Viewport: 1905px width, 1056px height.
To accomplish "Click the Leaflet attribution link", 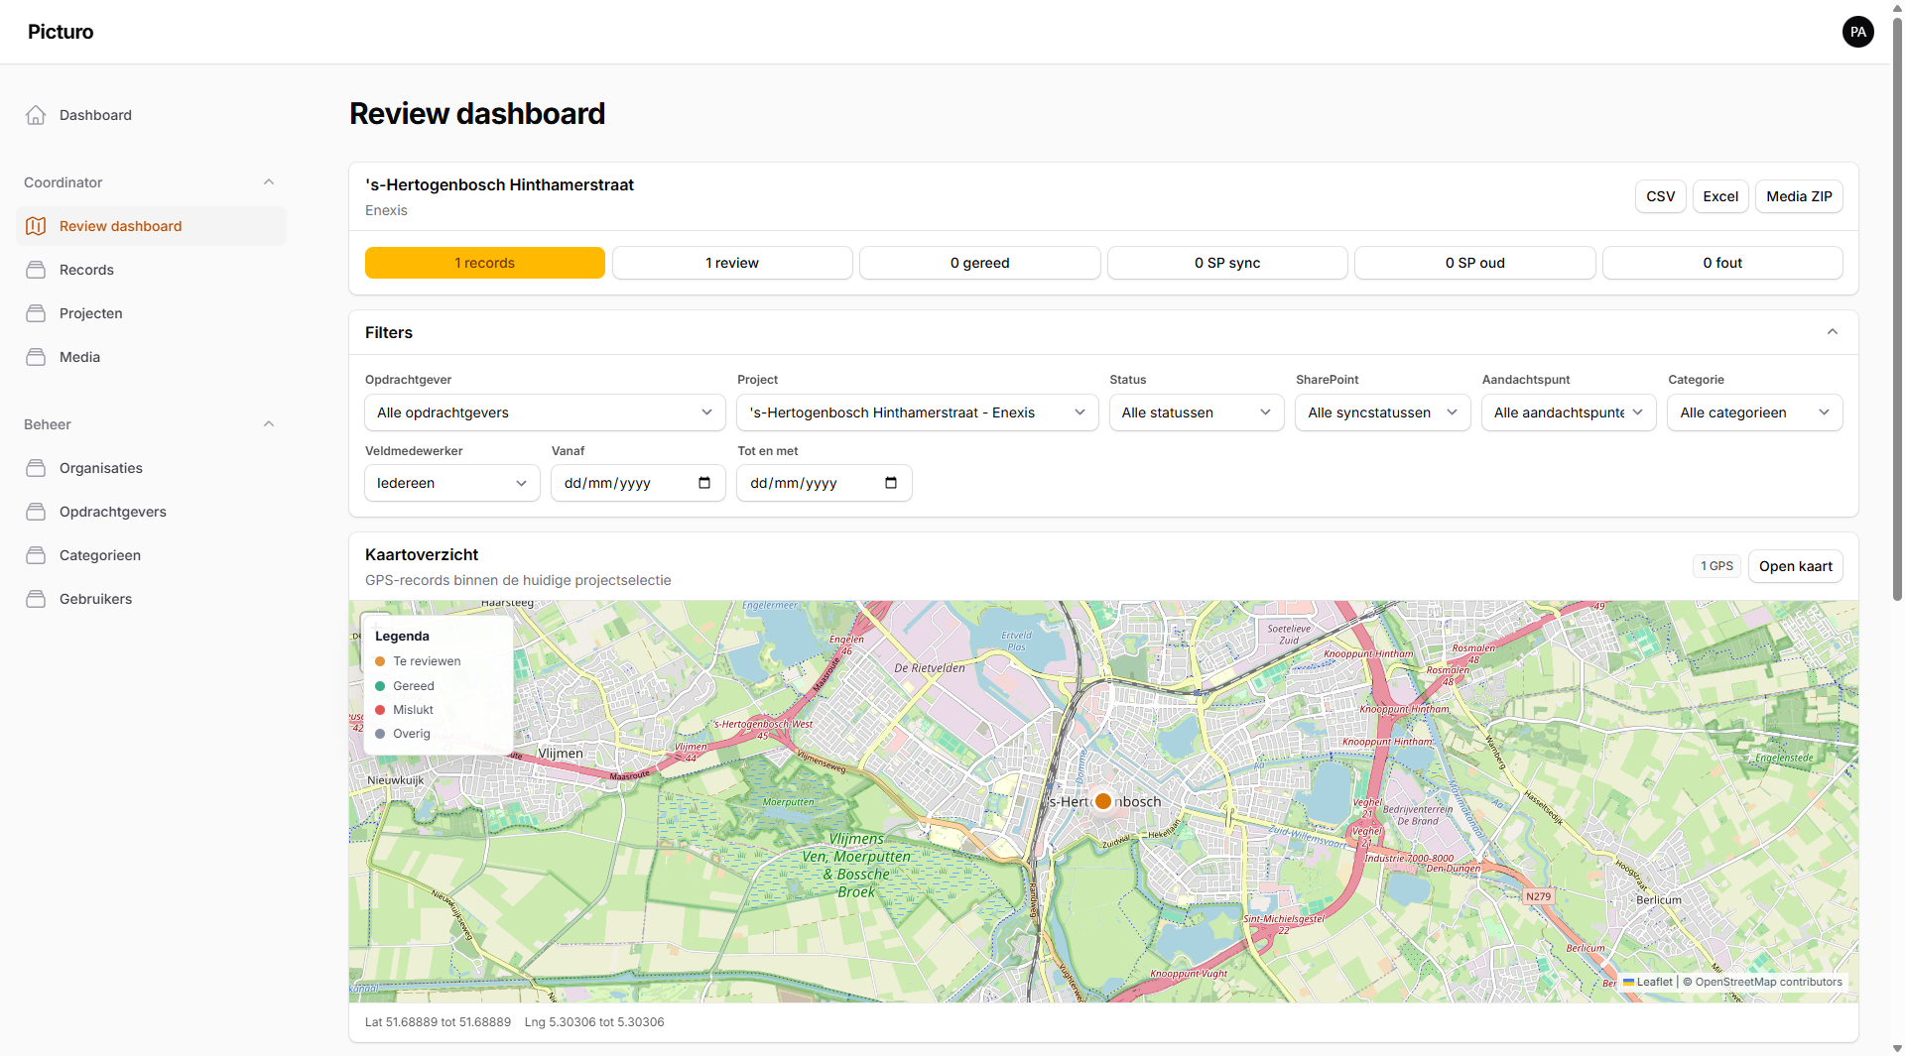I will click(x=1648, y=982).
